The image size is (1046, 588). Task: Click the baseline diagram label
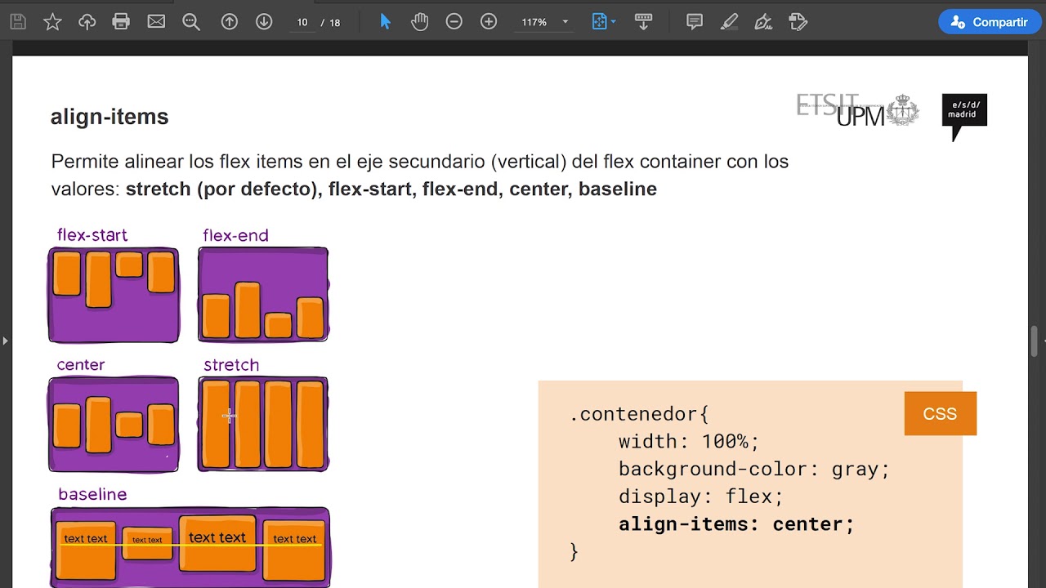(92, 494)
